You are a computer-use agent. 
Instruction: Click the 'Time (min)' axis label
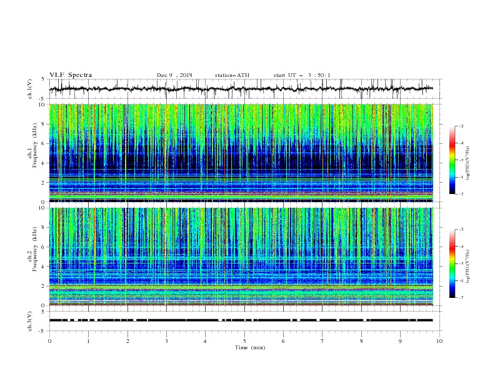[x=250, y=347]
